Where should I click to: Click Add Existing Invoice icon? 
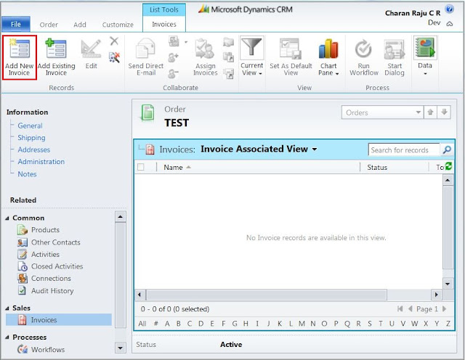click(56, 49)
